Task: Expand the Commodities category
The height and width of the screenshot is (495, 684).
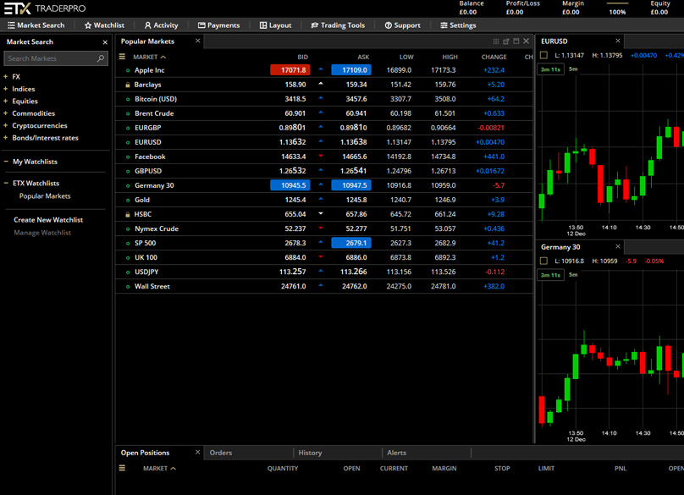Action: point(6,113)
